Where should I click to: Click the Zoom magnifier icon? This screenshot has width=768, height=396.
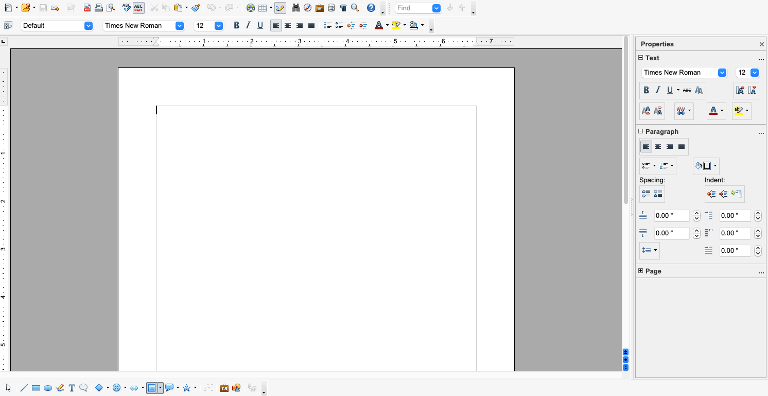355,8
